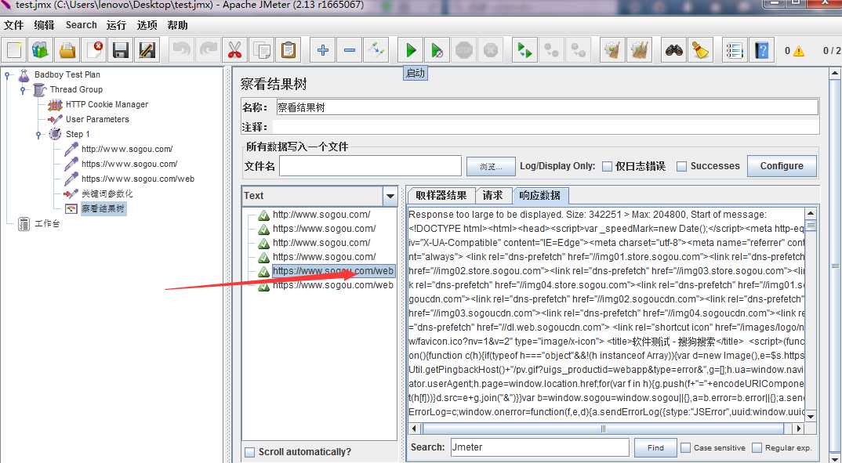Expand all nodes with the plus icon

pos(322,50)
